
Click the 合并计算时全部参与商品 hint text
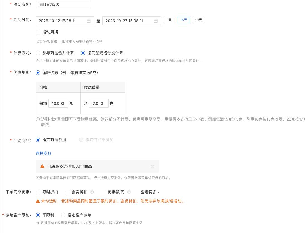pos(119,61)
